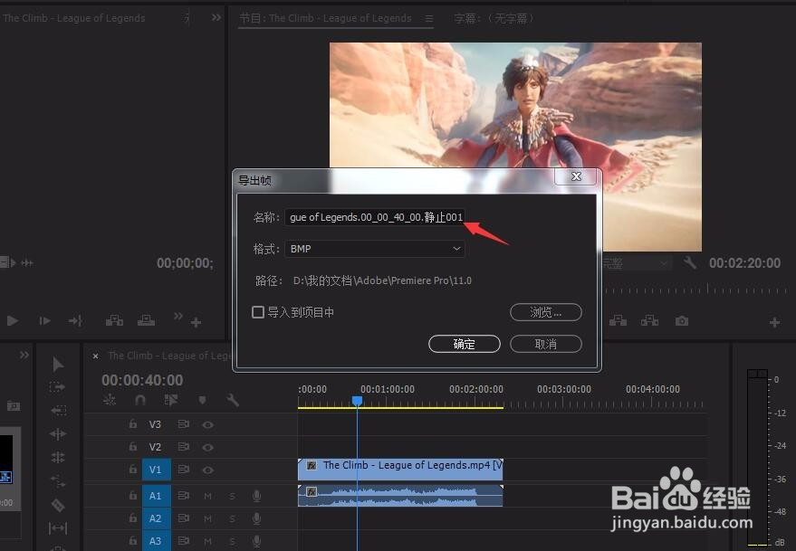Image resolution: width=796 pixels, height=551 pixels.
Task: Click the 名称 filename input field
Action: 375,217
